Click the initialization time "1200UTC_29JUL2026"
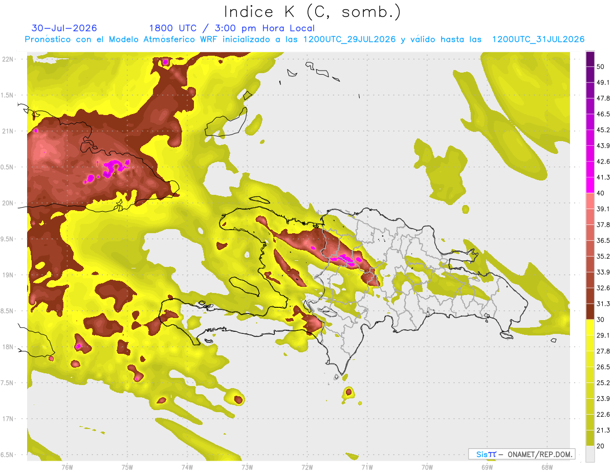Viewport: 614px width, 474px height. pyautogui.click(x=349, y=39)
